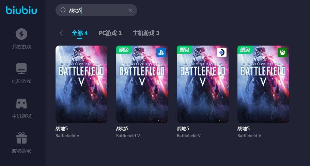
Task: Open the PlayStation Battlefield V cover
Action: [x=142, y=84]
